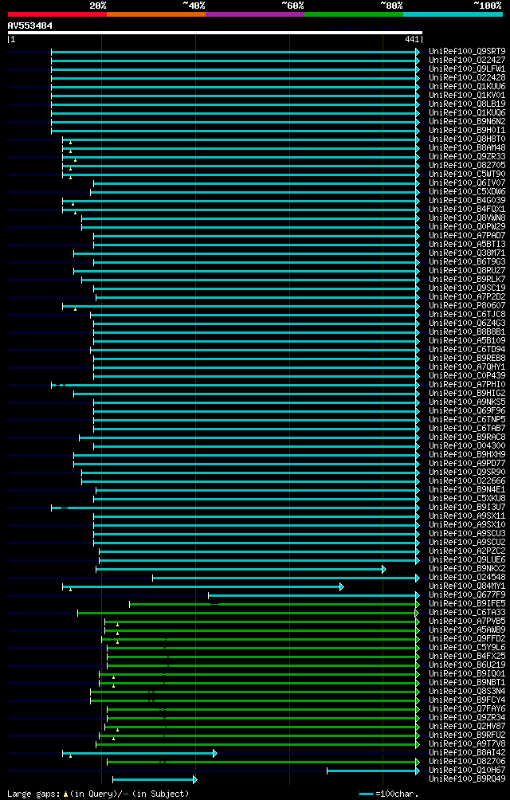Click the yellow gap marker in A7PVB5 row
Image resolution: width=510 pixels, height=800 pixels.
pyautogui.click(x=117, y=625)
